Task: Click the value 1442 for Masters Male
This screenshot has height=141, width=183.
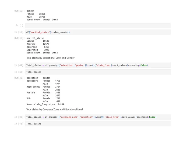Action: pyautogui.click(x=58, y=95)
